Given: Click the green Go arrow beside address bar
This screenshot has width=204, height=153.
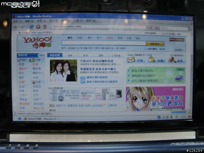Looking at the screenshot, I should coord(151,27).
